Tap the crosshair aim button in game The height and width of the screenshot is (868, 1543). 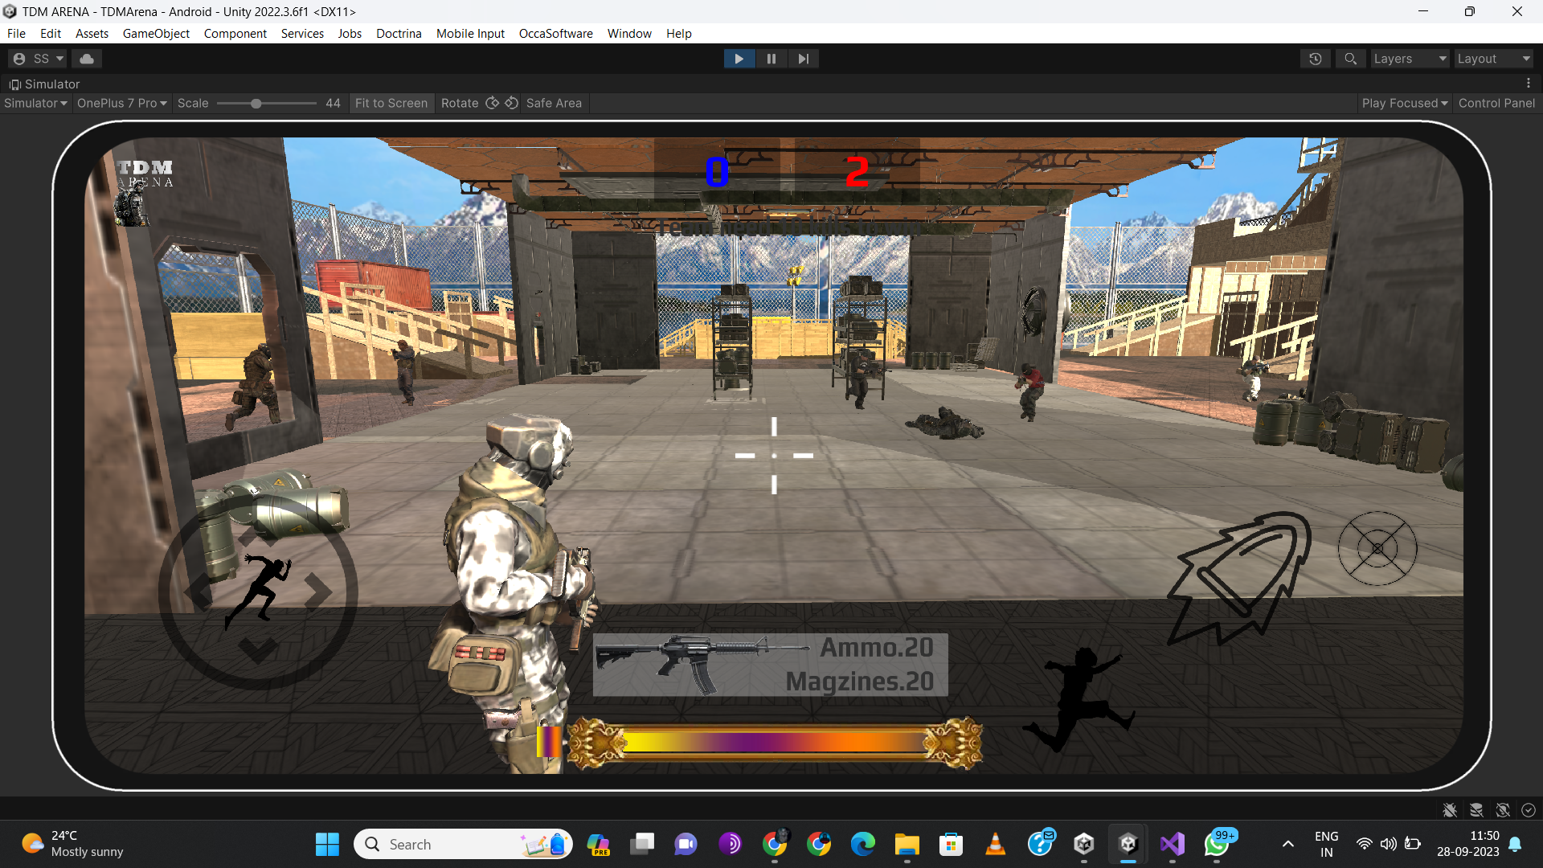click(1377, 548)
